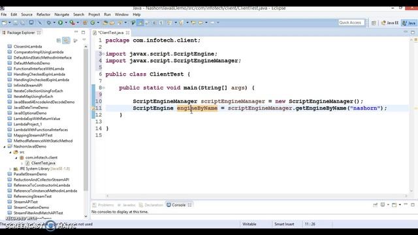Click the Debug bug icon
The height and width of the screenshot is (235, 418).
tap(49, 23)
